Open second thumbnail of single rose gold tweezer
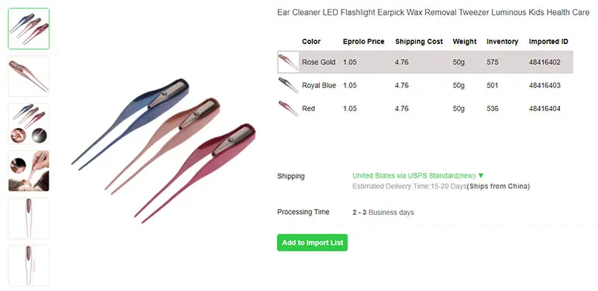598x291 pixels. click(x=28, y=76)
